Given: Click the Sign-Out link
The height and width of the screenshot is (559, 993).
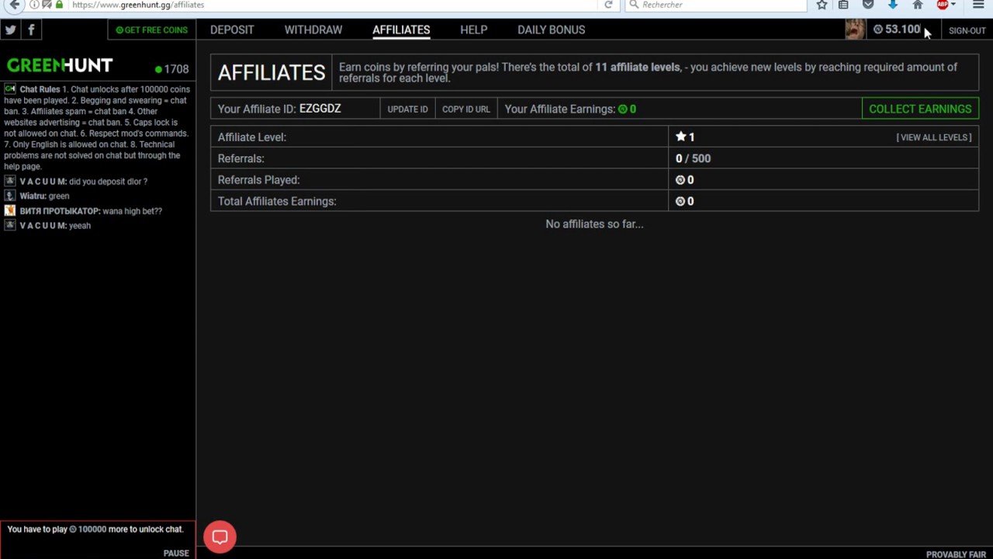Looking at the screenshot, I should coord(967,30).
